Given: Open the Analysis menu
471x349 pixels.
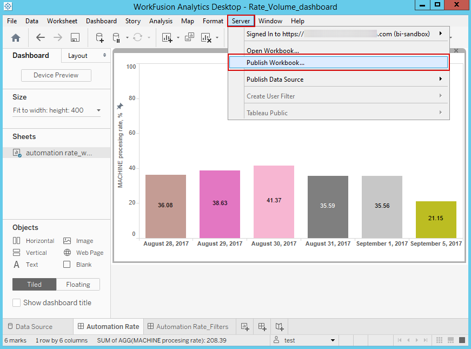Looking at the screenshot, I should pyautogui.click(x=161, y=21).
